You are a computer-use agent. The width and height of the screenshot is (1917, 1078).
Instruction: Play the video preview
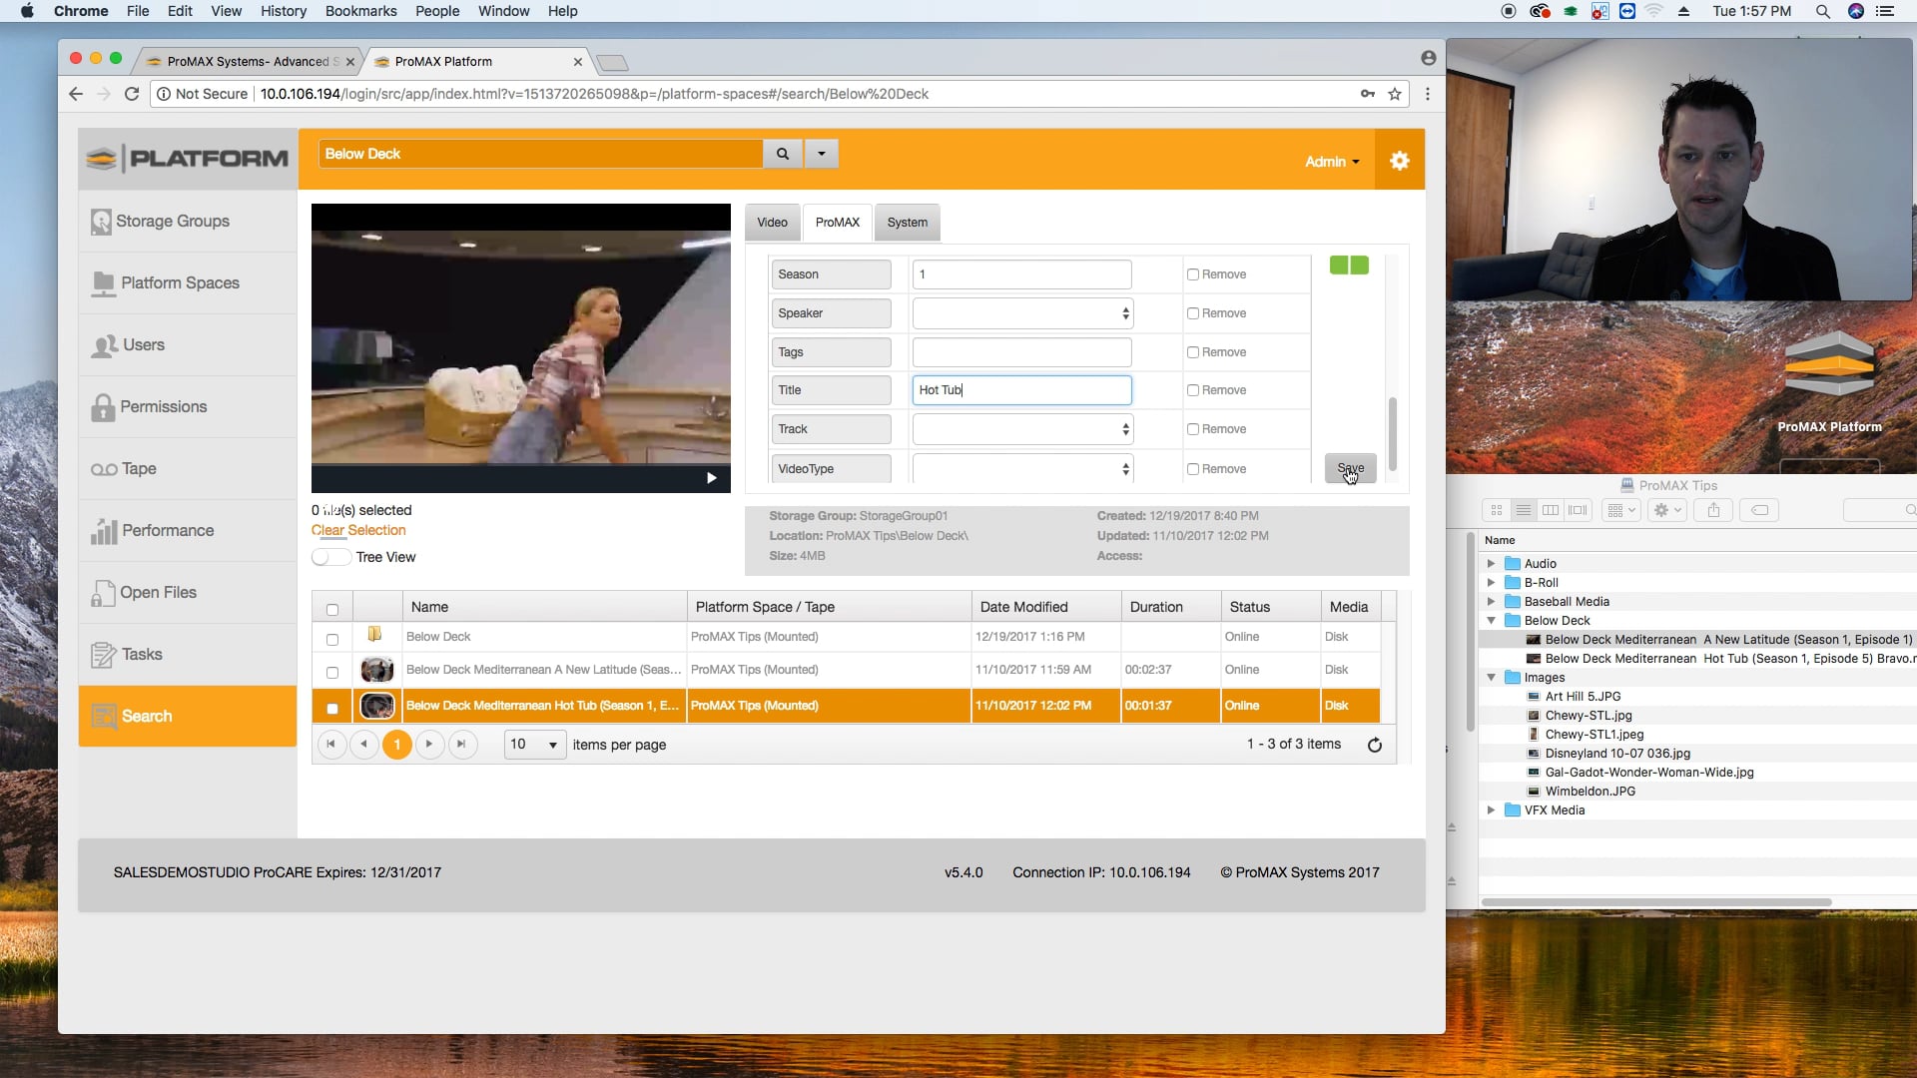pyautogui.click(x=711, y=478)
